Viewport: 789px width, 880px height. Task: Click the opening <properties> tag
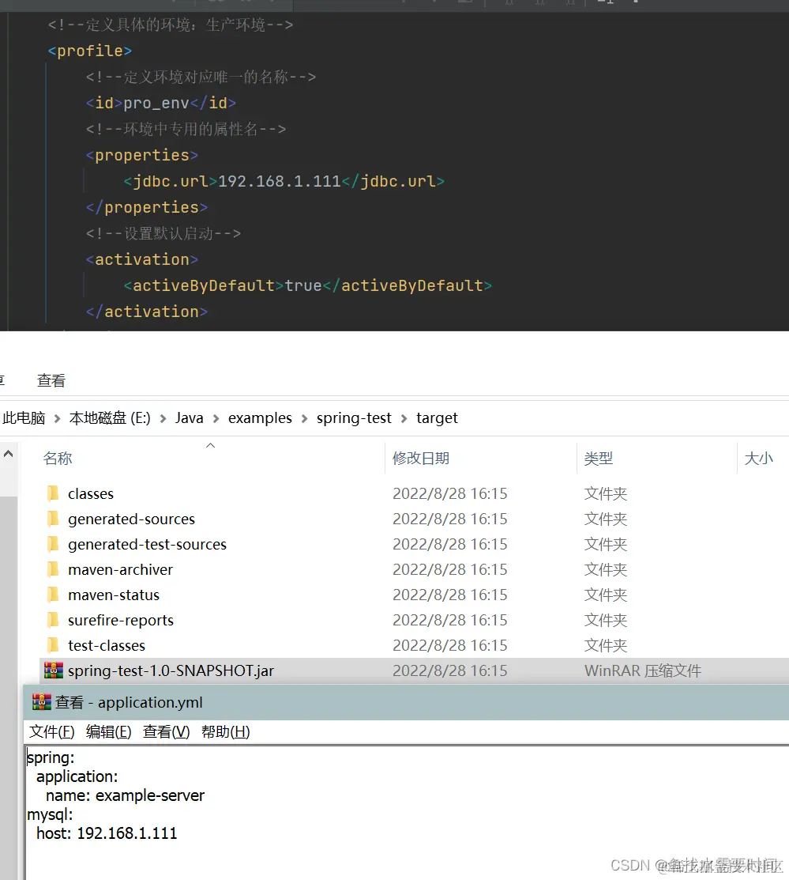(x=142, y=156)
